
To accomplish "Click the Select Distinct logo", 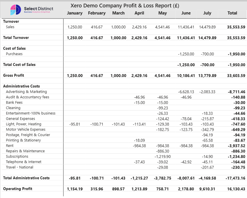I will tap(32, 10).
